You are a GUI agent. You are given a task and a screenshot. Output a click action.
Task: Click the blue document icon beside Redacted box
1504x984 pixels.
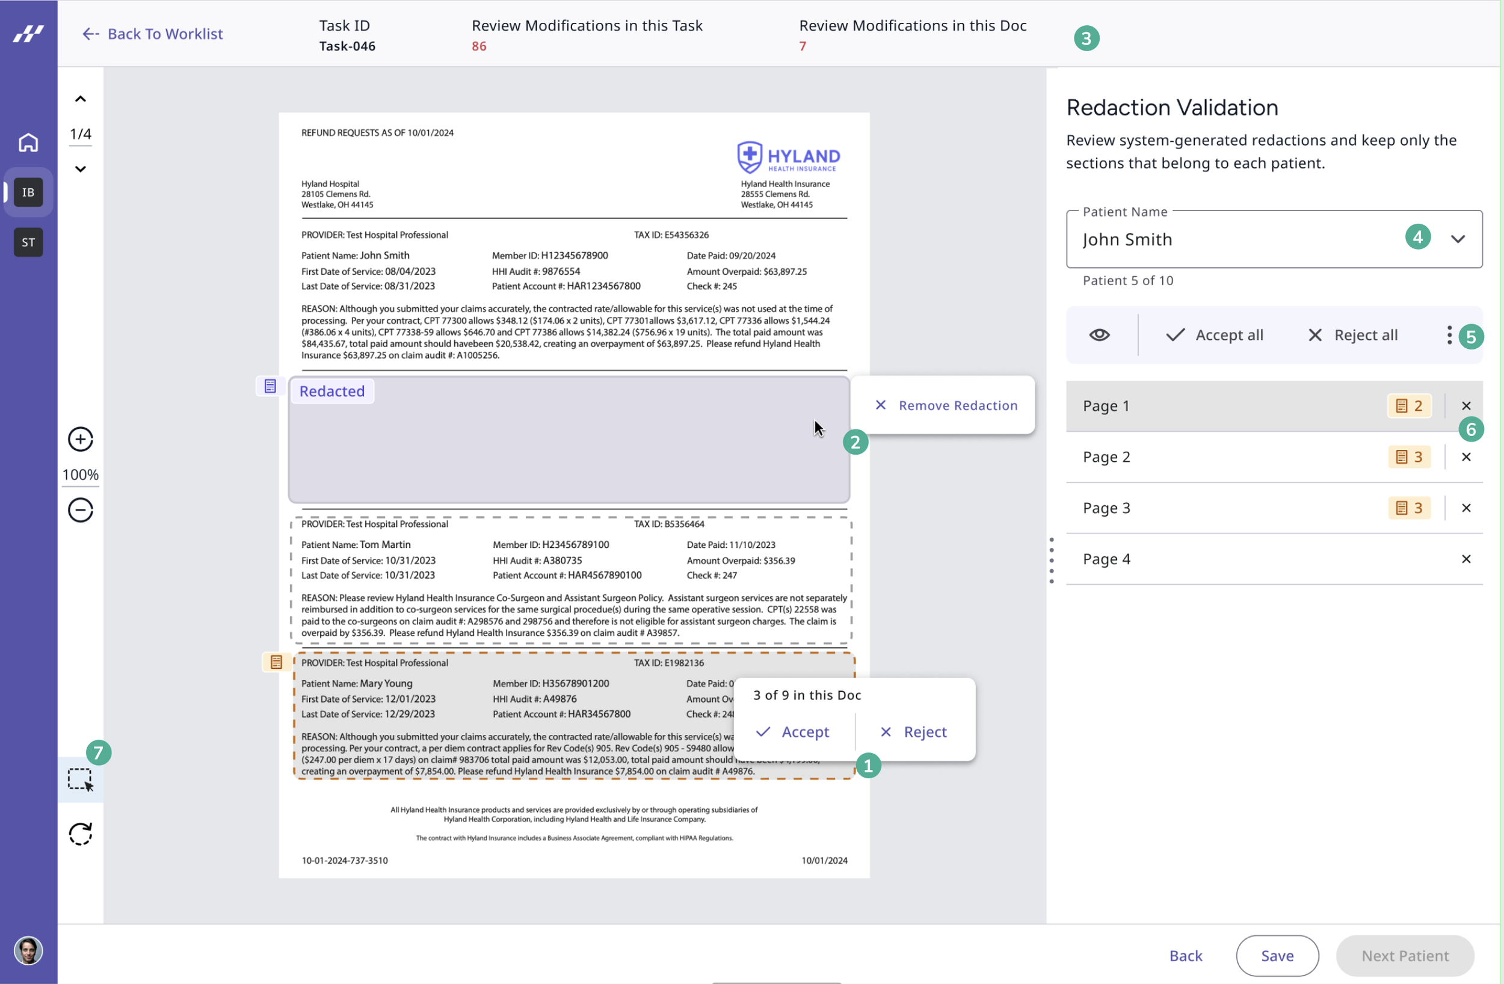point(270,386)
